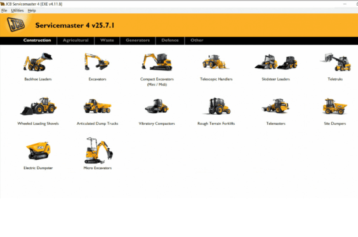Image resolution: width=358 pixels, height=237 pixels.
Task: Open the File menu
Action: click(x=4, y=11)
